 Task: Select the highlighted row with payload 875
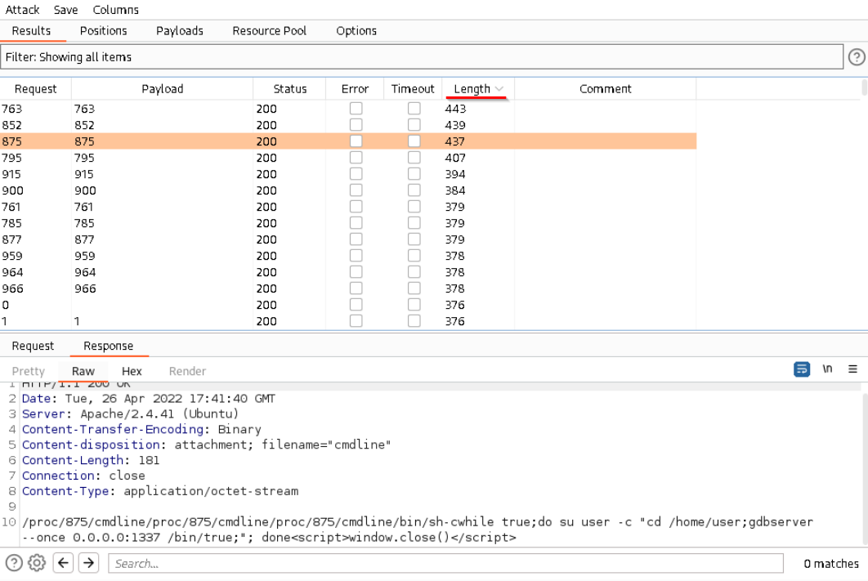pos(348,141)
